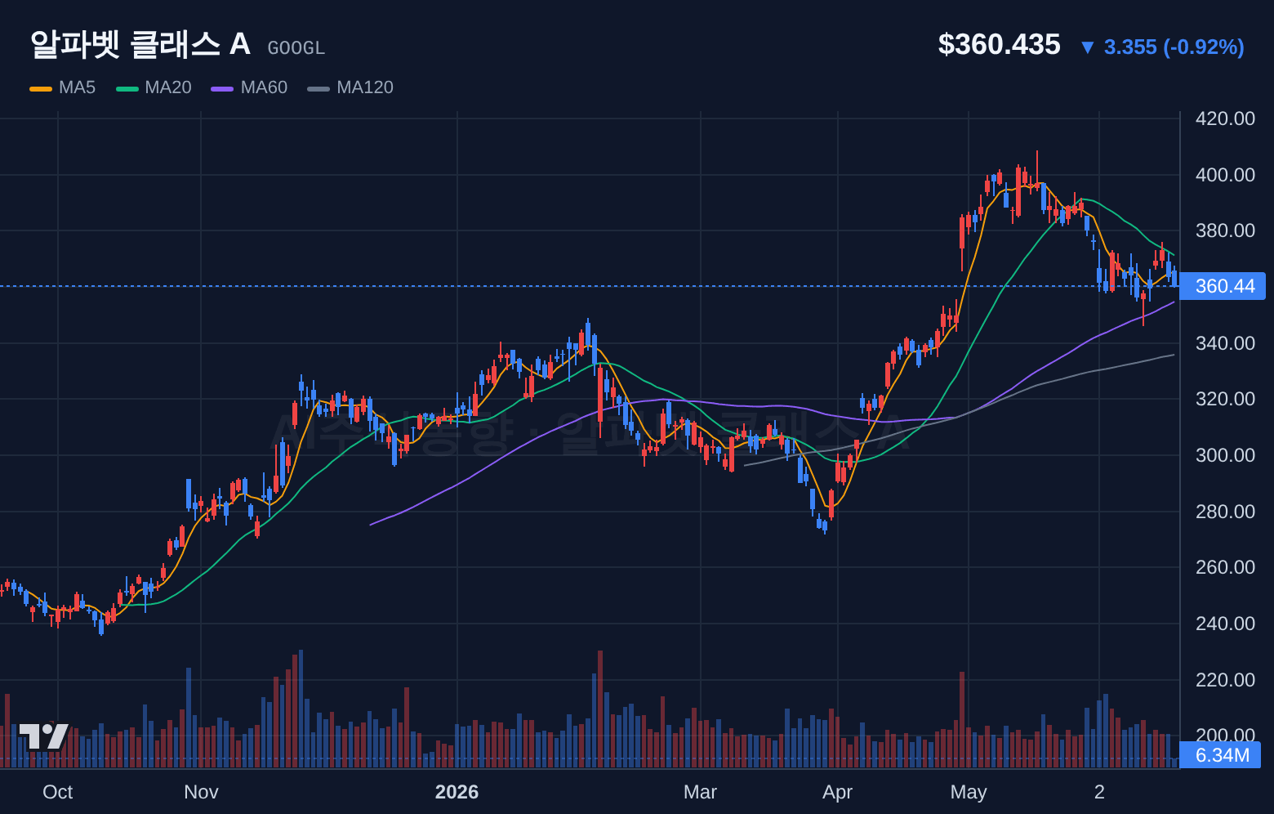Click the Apr label on the time axis
The width and height of the screenshot is (1274, 814).
pyautogui.click(x=837, y=792)
